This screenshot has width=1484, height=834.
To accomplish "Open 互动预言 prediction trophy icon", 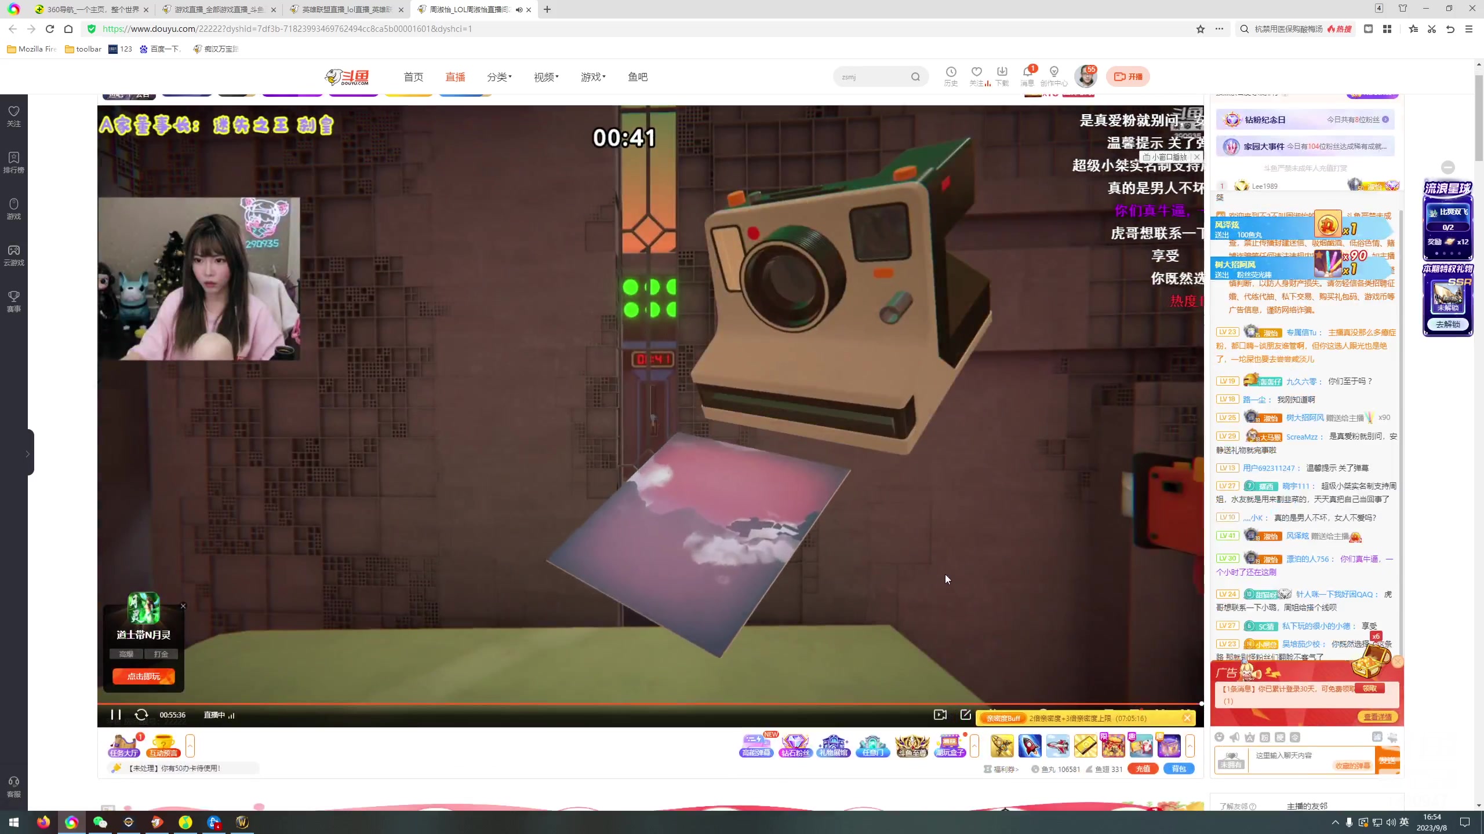I will (x=163, y=745).
